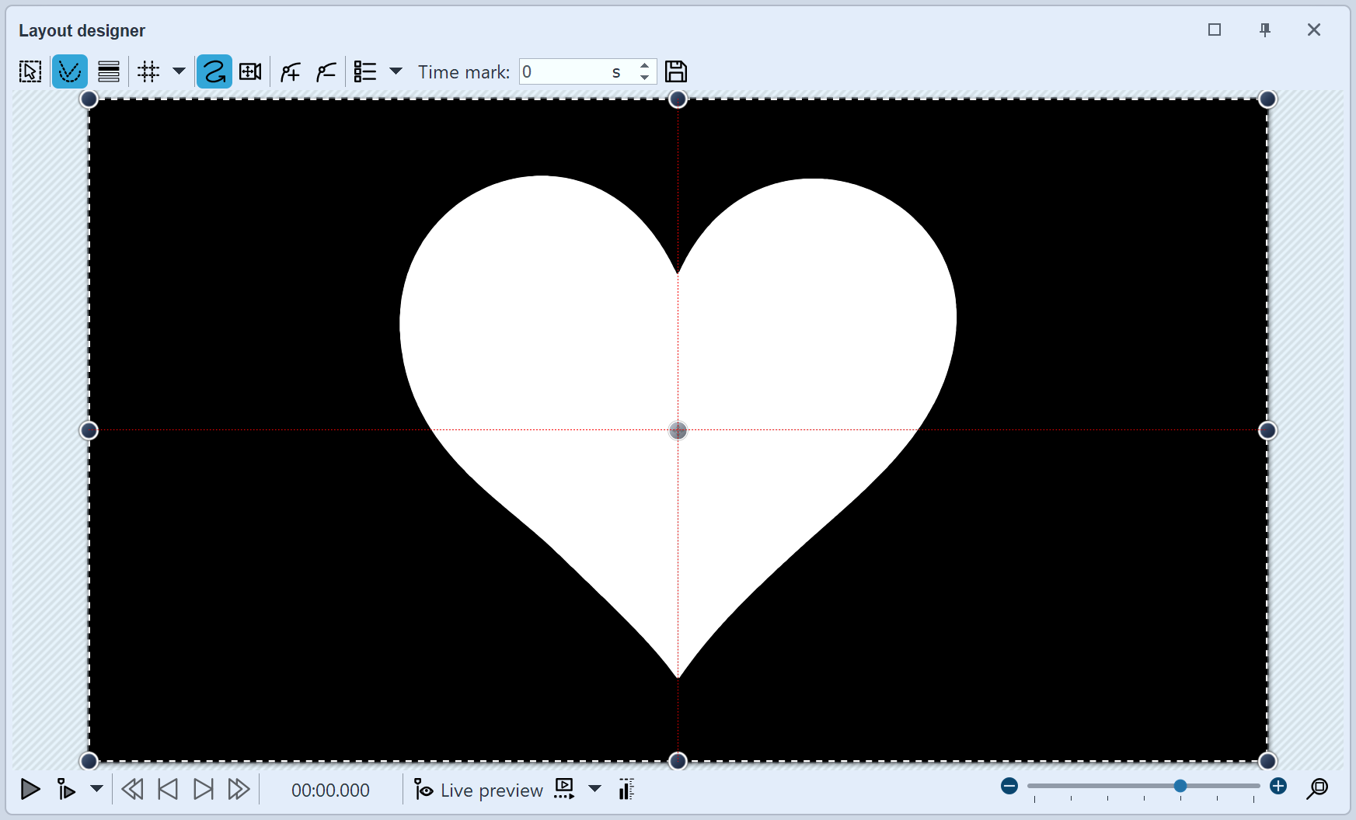
Task: Enable the snap grid
Action: point(148,71)
